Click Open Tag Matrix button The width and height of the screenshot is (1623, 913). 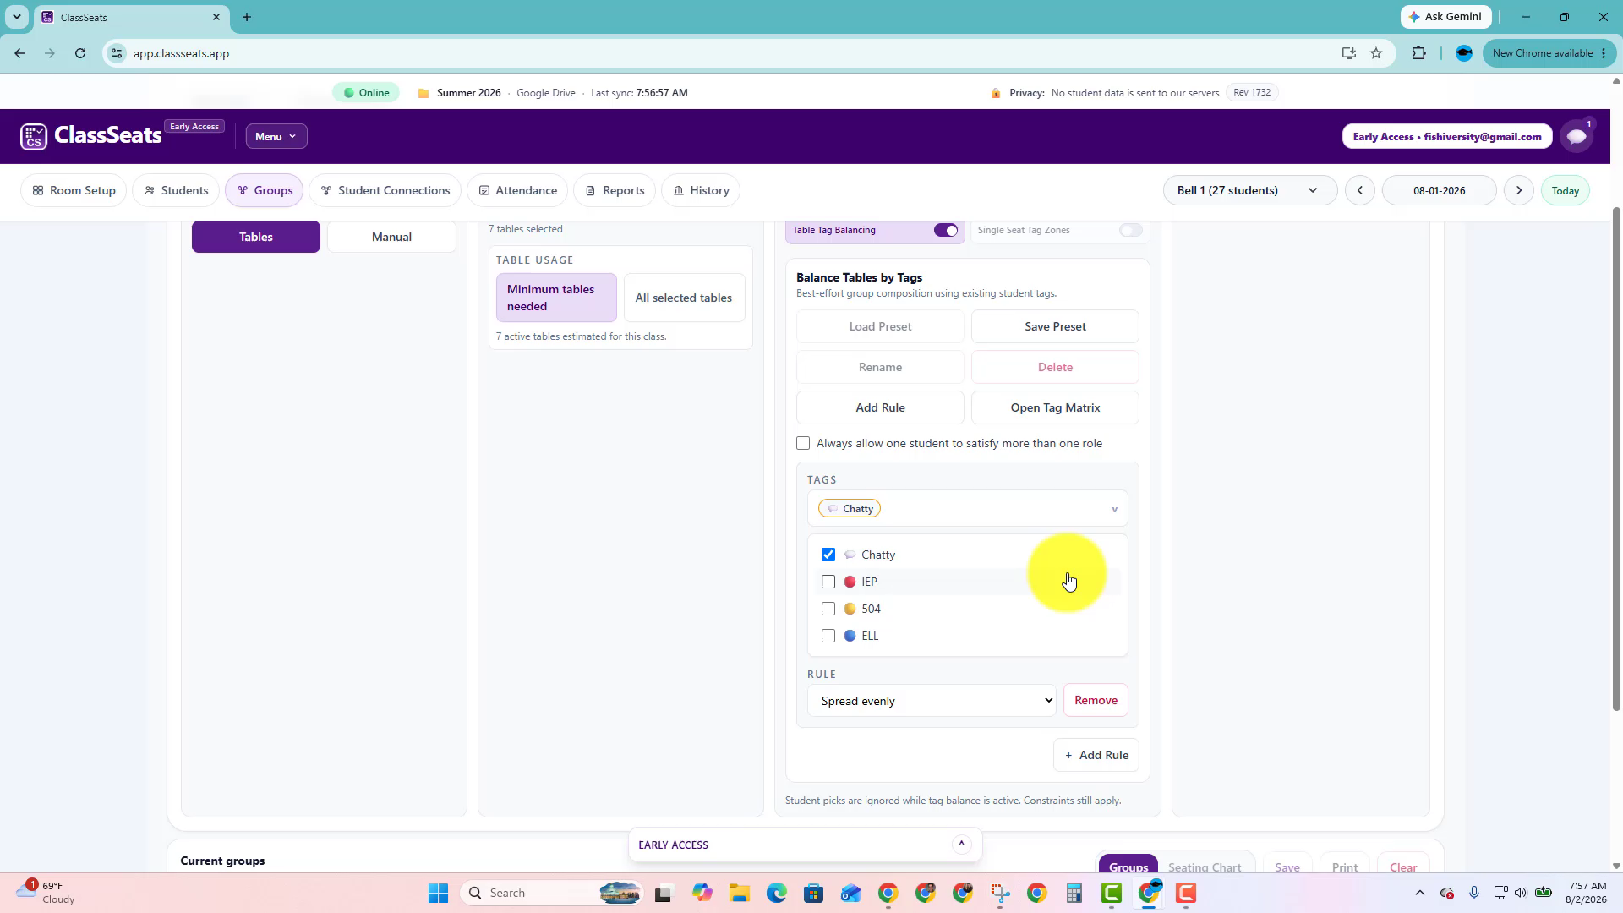(1055, 407)
